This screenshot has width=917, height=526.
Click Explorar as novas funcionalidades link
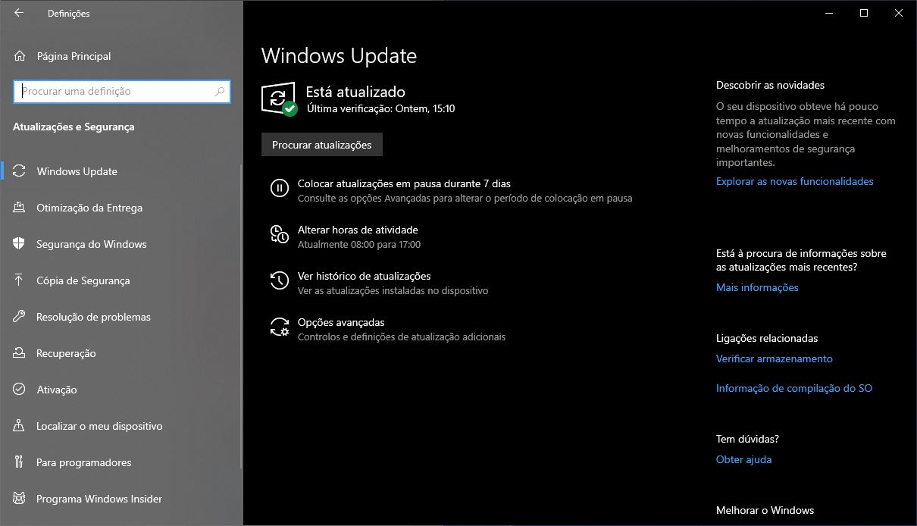[x=795, y=182]
